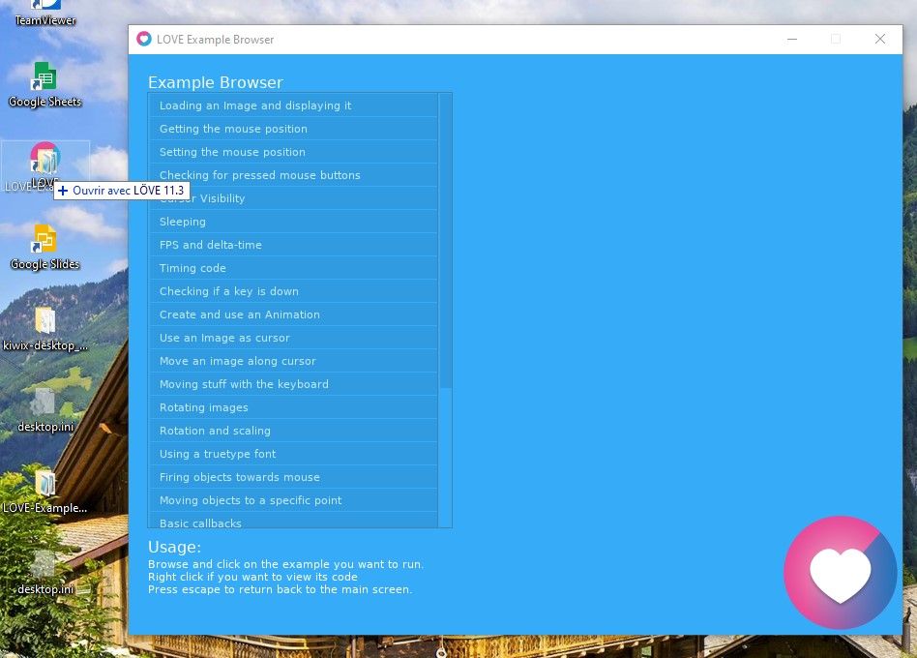
Task: Run 'Moving stuff with the keyboard' example
Action: 294,384
